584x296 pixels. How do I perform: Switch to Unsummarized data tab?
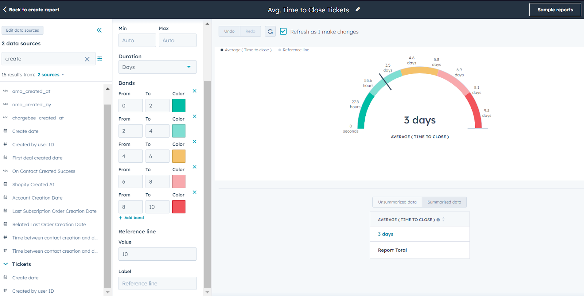pos(397,202)
